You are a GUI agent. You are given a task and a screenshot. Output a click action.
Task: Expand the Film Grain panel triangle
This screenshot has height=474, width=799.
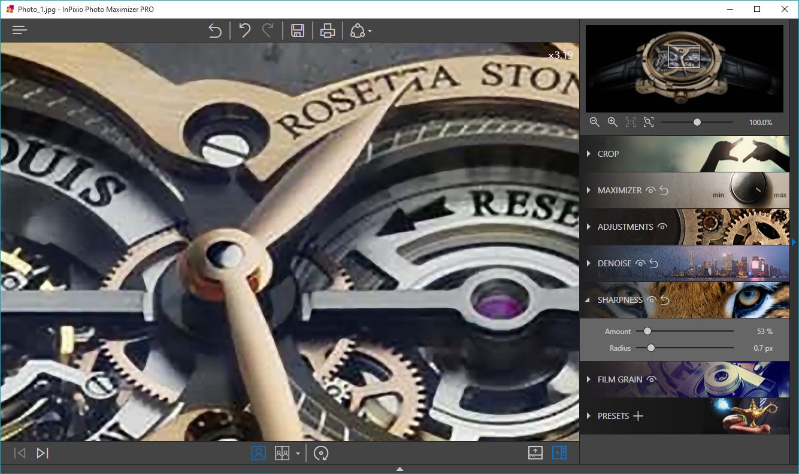(x=588, y=379)
